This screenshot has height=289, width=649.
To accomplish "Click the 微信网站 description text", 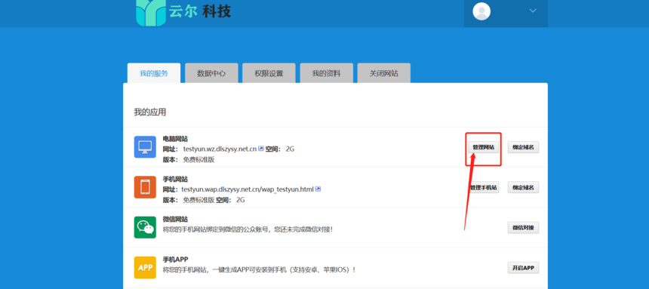I will [x=248, y=229].
